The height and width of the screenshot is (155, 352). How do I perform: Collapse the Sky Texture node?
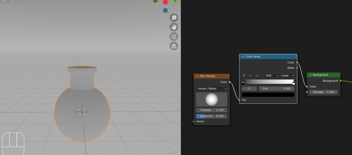(x=197, y=76)
